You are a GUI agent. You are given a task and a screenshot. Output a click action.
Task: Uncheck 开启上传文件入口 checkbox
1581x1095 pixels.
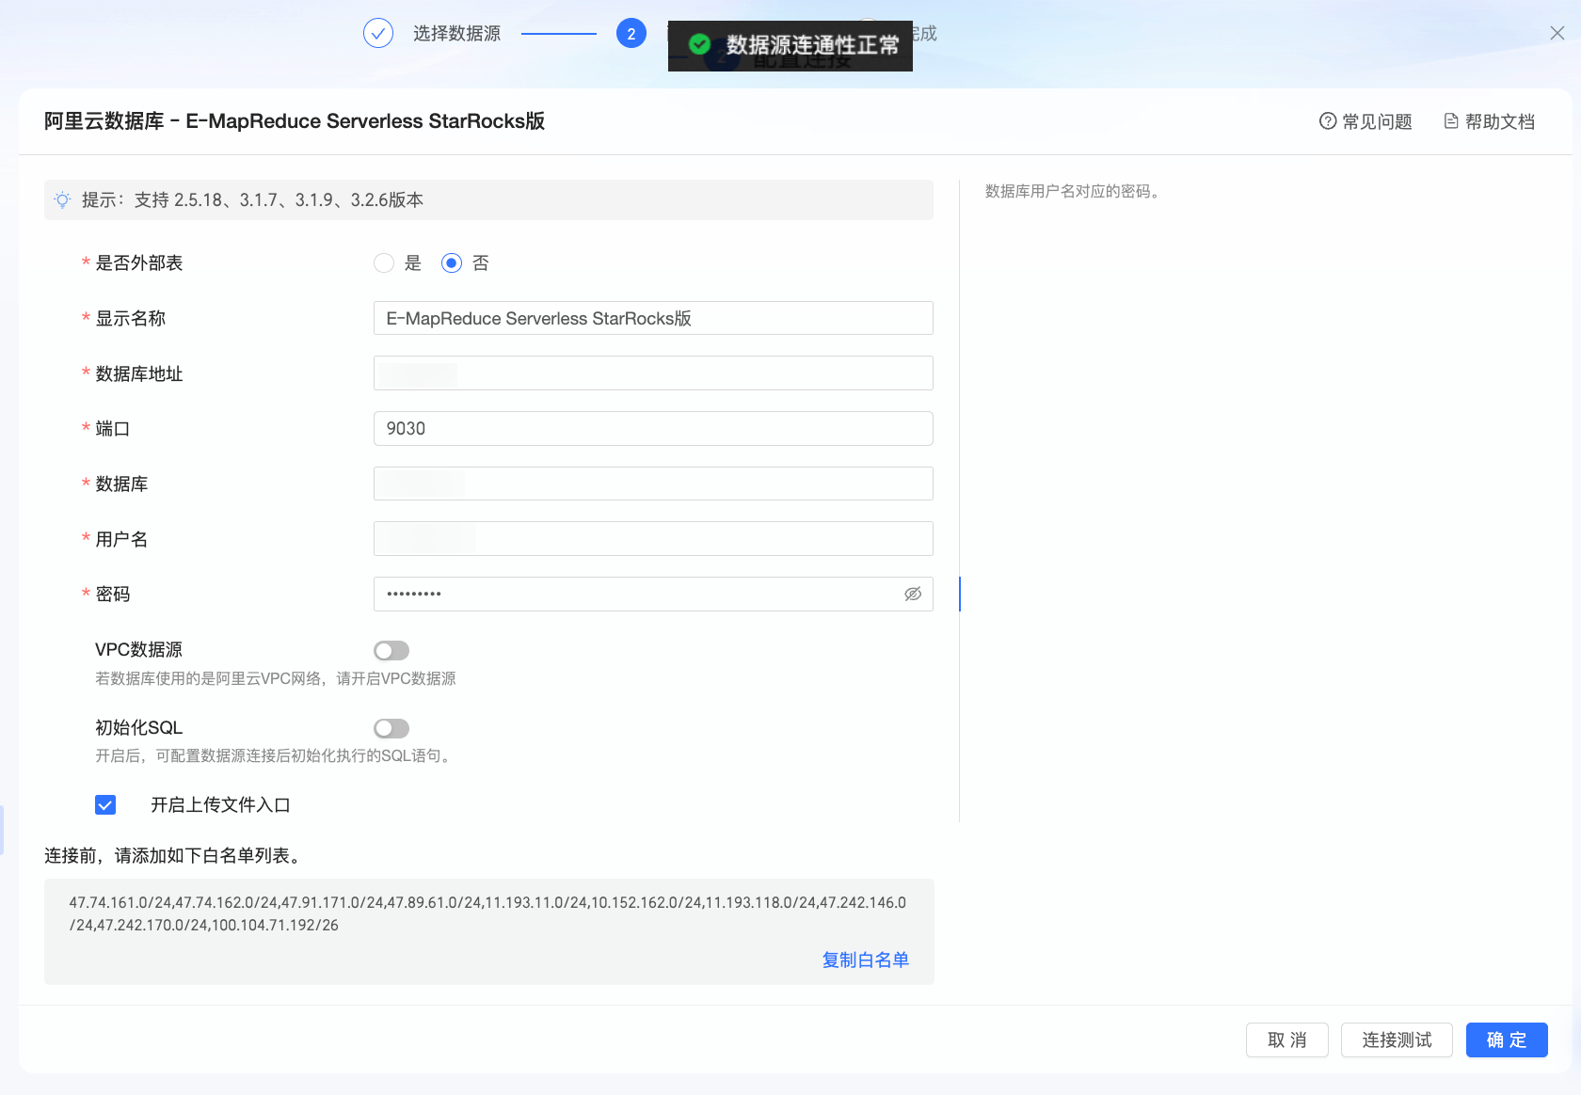click(x=105, y=804)
